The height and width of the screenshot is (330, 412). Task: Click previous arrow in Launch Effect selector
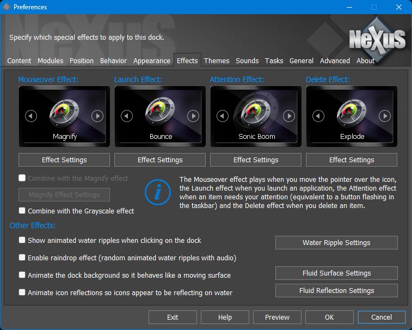(127, 116)
